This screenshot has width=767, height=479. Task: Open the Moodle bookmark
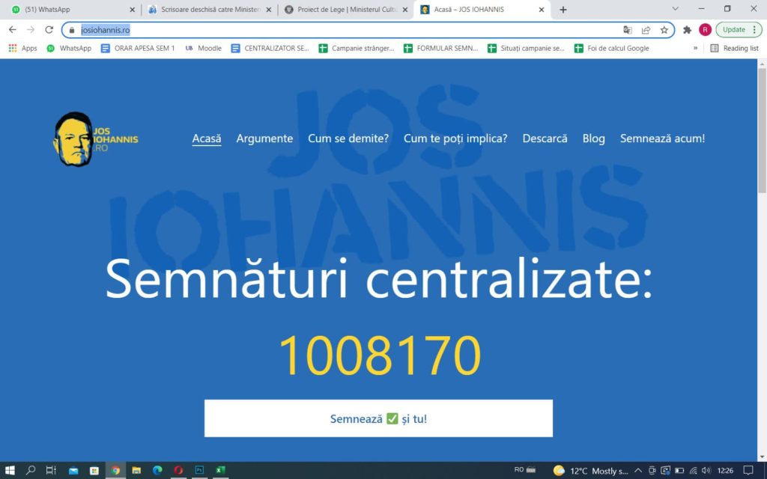point(204,48)
